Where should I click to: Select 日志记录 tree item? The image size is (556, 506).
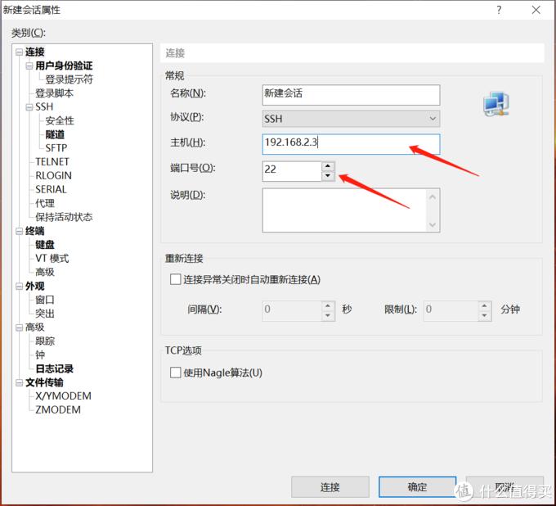pos(55,369)
